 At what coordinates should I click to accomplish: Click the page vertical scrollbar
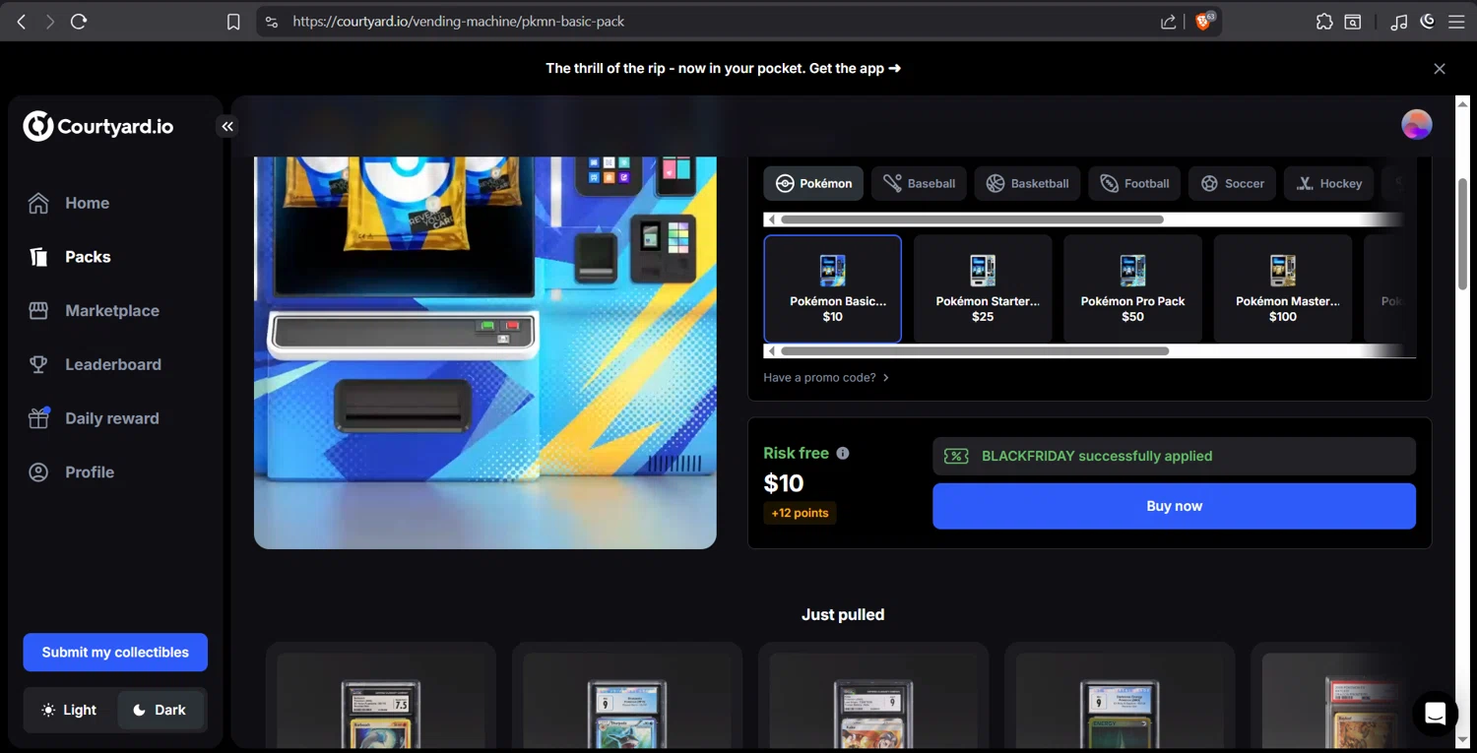pos(1462,233)
